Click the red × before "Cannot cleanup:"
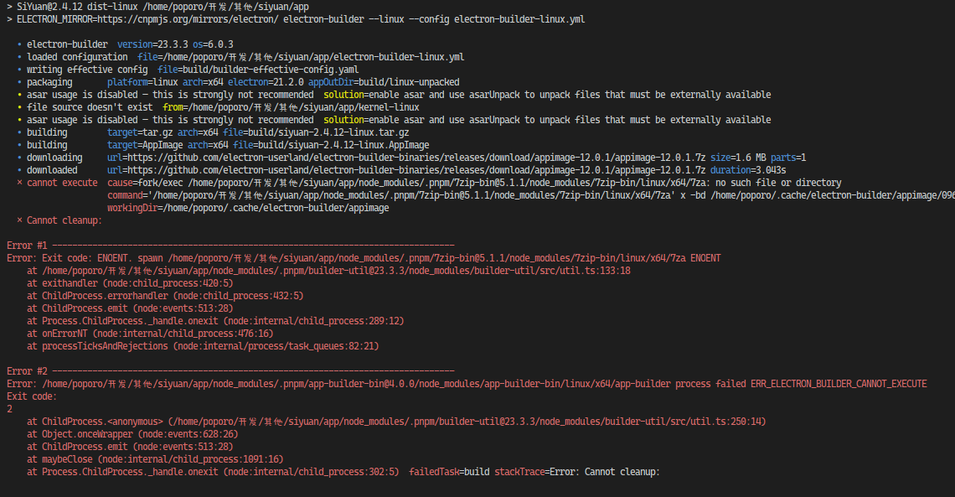This screenshot has width=955, height=497. 19,220
